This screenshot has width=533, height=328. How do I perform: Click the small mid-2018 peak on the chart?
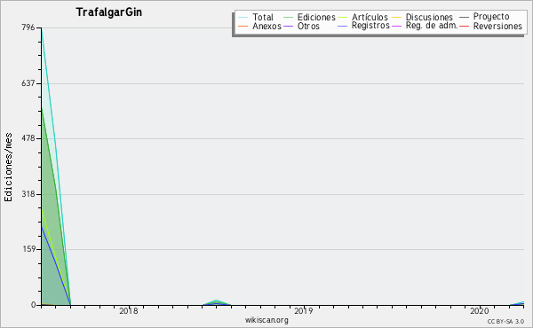coord(217,302)
